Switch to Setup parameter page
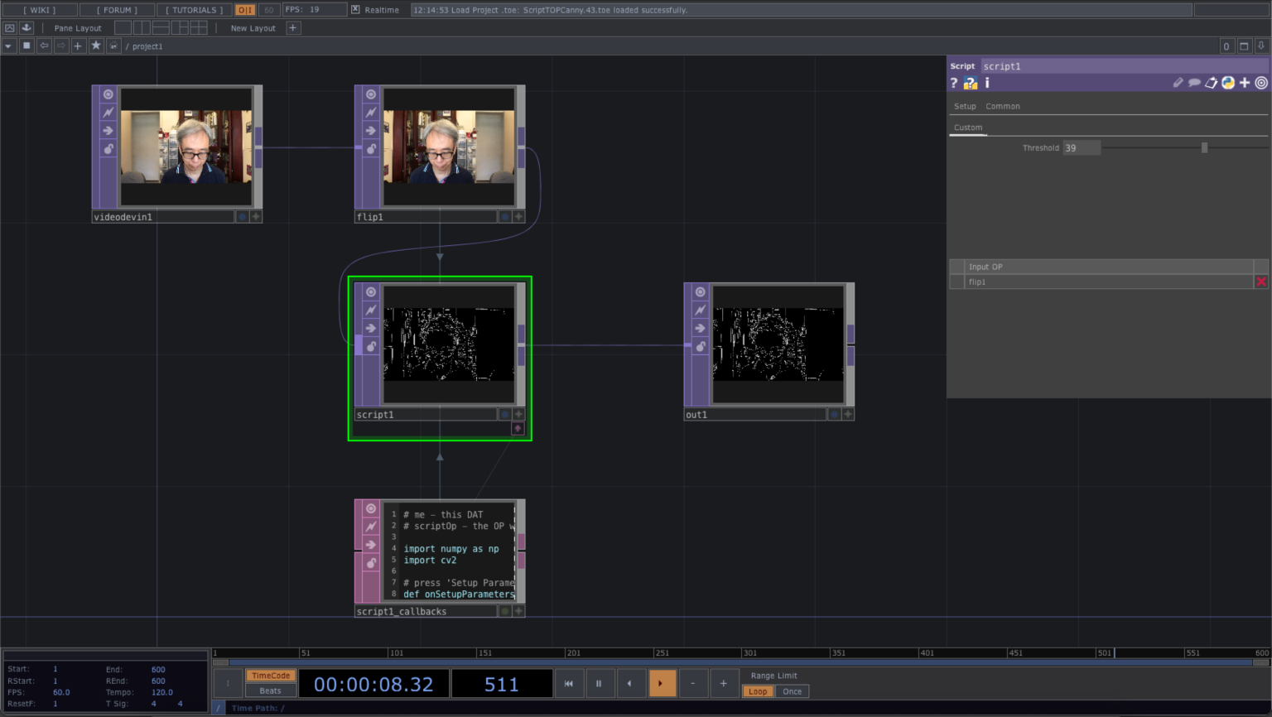This screenshot has height=717, width=1272. coord(965,106)
